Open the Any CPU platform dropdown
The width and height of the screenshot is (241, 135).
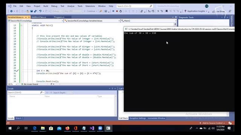click(73, 11)
